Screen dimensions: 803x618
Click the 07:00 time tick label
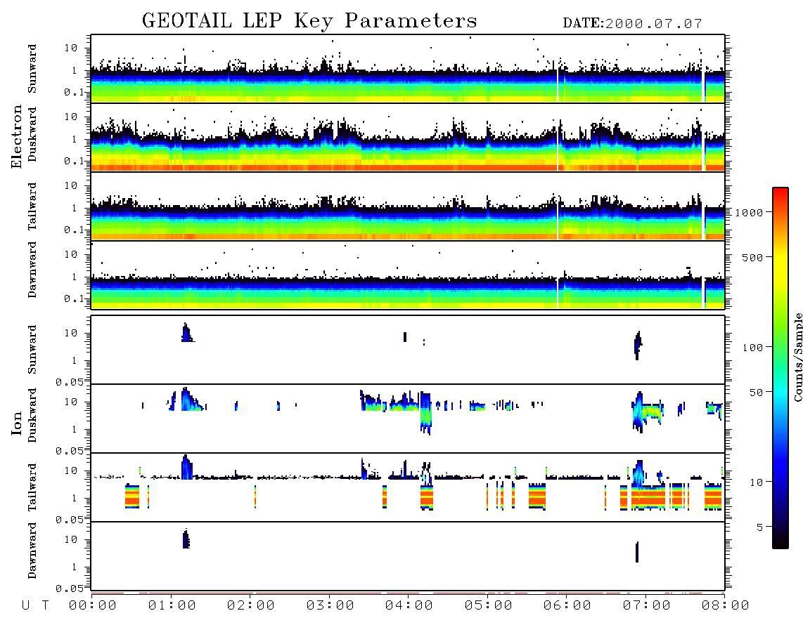(x=647, y=606)
